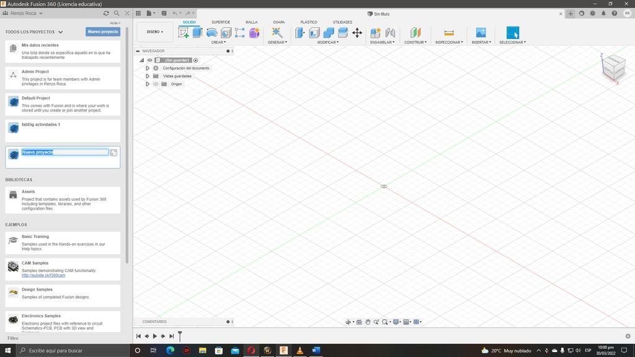The image size is (635, 357).
Task: Select the Create Sketch tool
Action: point(184,33)
